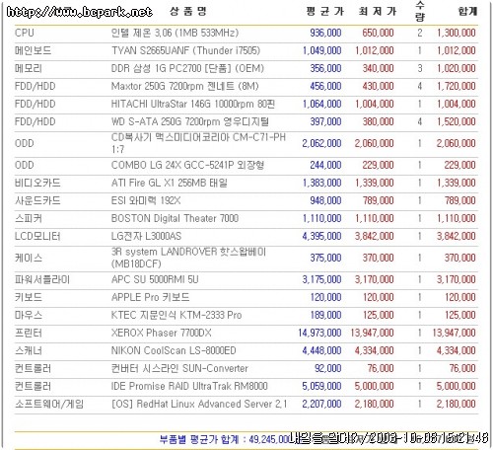Select product COMBO LG 24X GCC-5241P
The image size is (493, 450).
(187, 165)
